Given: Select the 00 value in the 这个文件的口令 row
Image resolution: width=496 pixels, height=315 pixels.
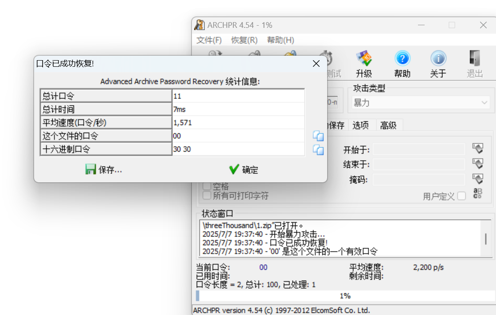Looking at the screenshot, I should (238, 136).
